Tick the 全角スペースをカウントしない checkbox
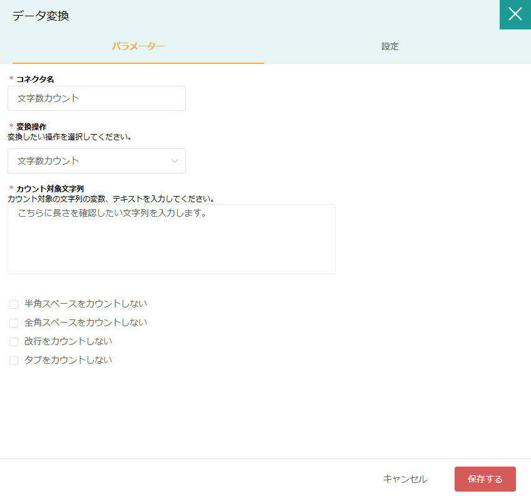 [14, 323]
